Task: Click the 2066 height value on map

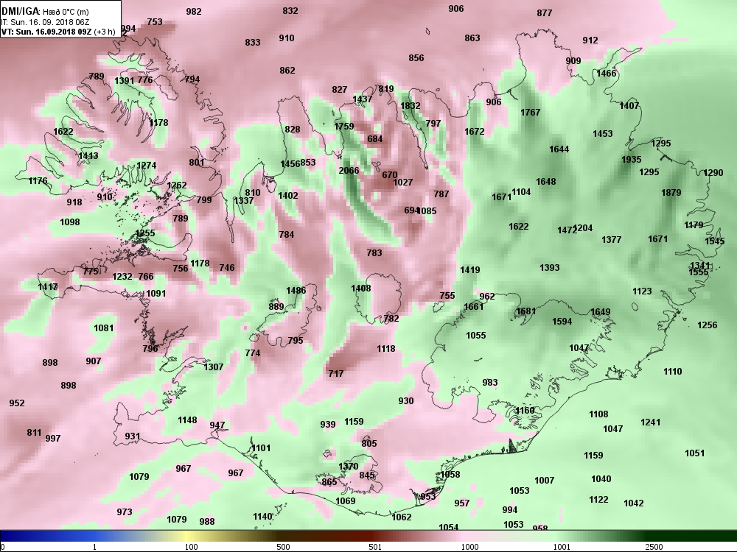Action: (349, 171)
